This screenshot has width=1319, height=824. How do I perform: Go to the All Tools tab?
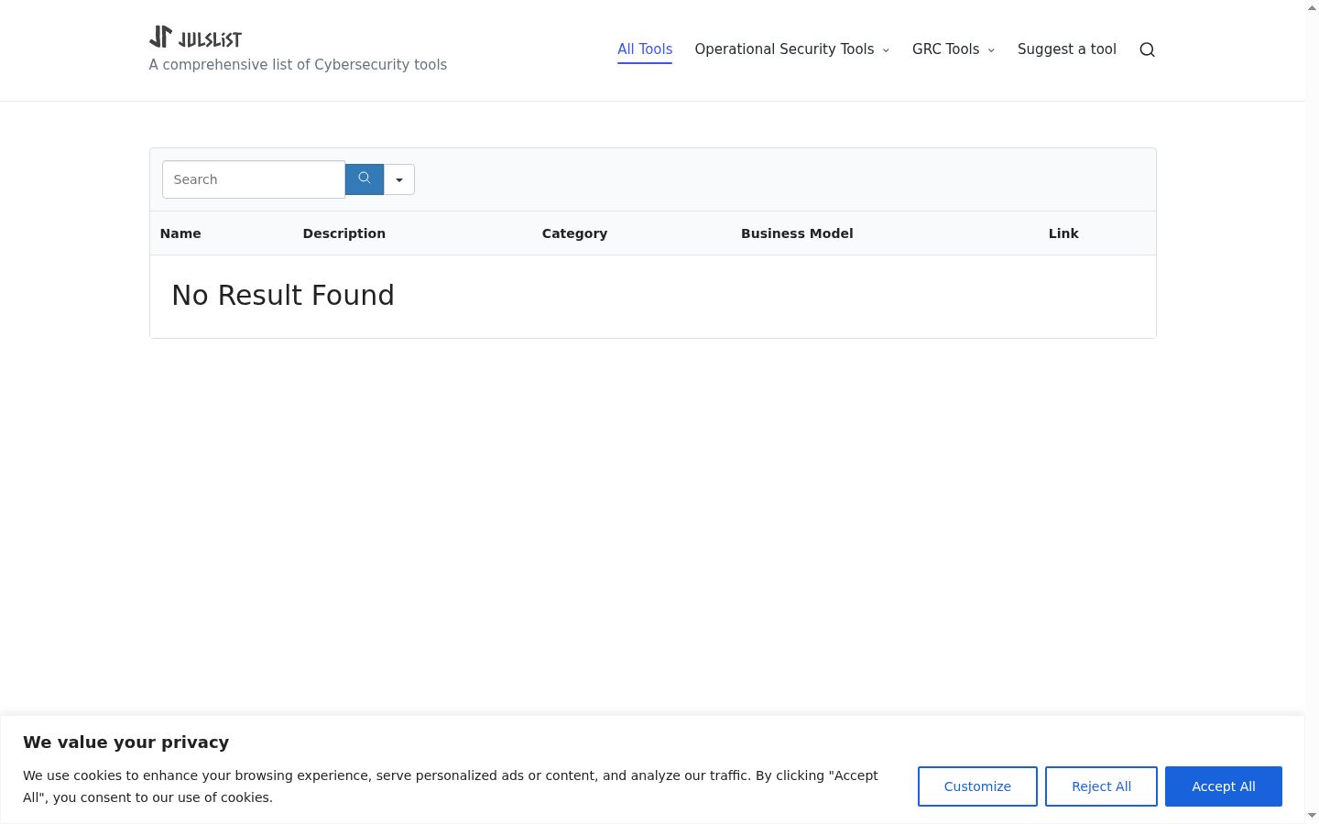645,49
